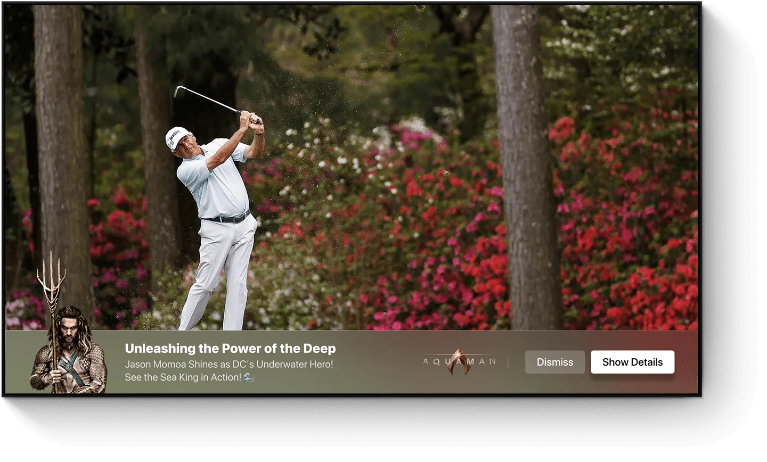Click the Dismiss button
This screenshot has width=767, height=462.
pos(554,362)
